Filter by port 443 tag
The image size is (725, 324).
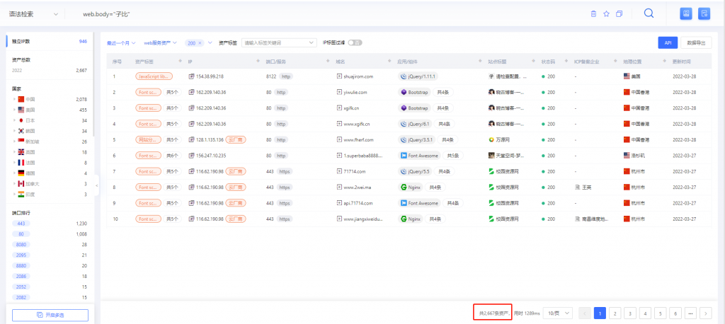(21, 224)
